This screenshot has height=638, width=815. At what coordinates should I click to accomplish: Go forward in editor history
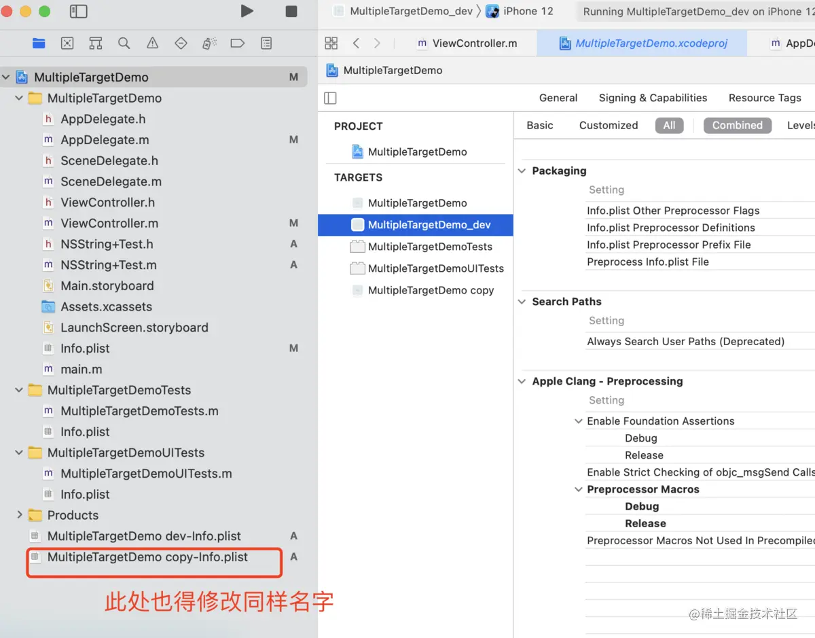click(377, 43)
